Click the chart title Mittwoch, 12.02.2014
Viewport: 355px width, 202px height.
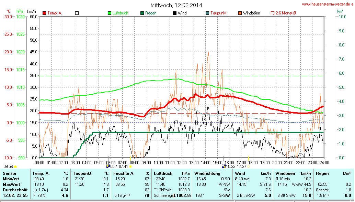click(176, 5)
